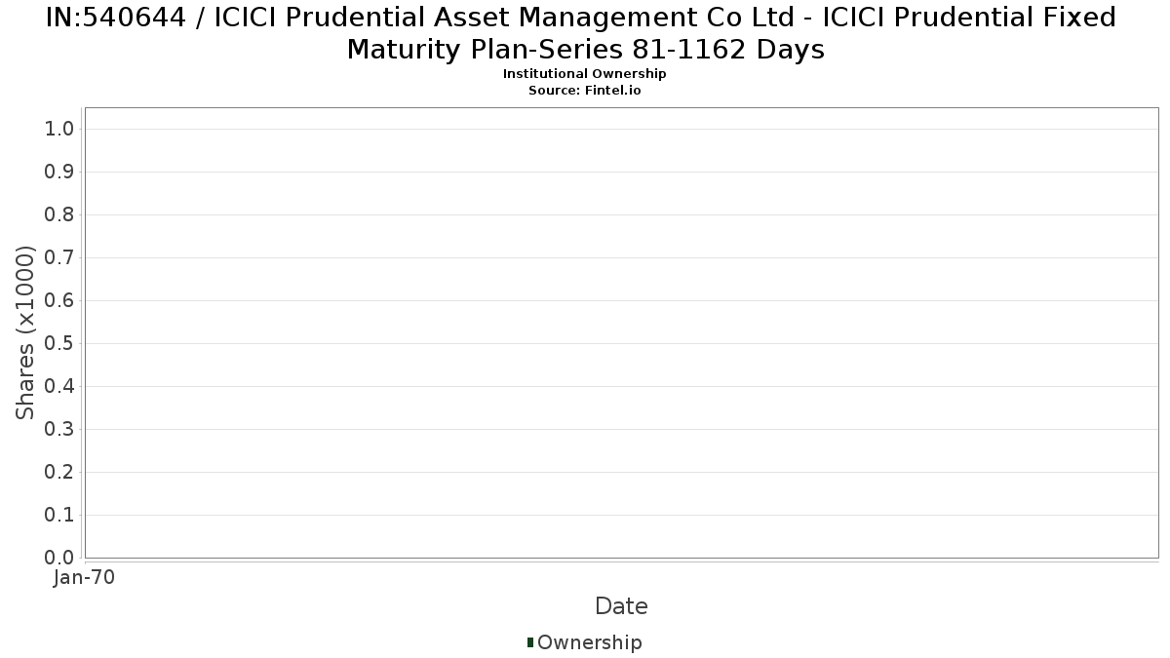Click the green Ownership legend swatch
The image size is (1170, 658).
tap(530, 642)
